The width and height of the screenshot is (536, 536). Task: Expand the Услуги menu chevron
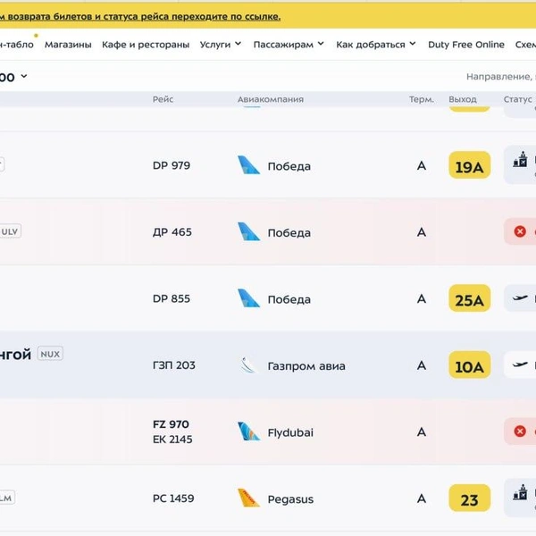click(239, 44)
